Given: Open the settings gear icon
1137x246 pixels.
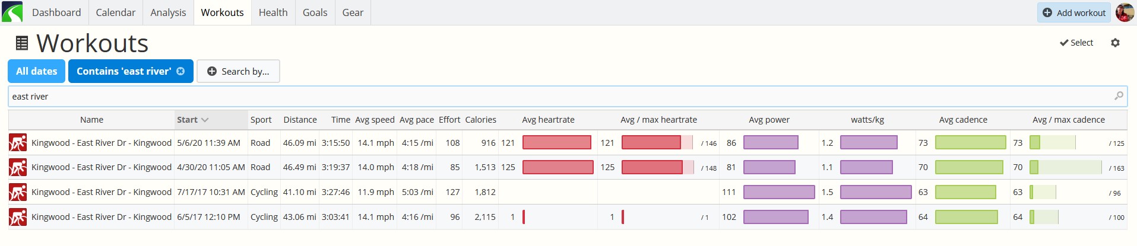Looking at the screenshot, I should (1115, 43).
